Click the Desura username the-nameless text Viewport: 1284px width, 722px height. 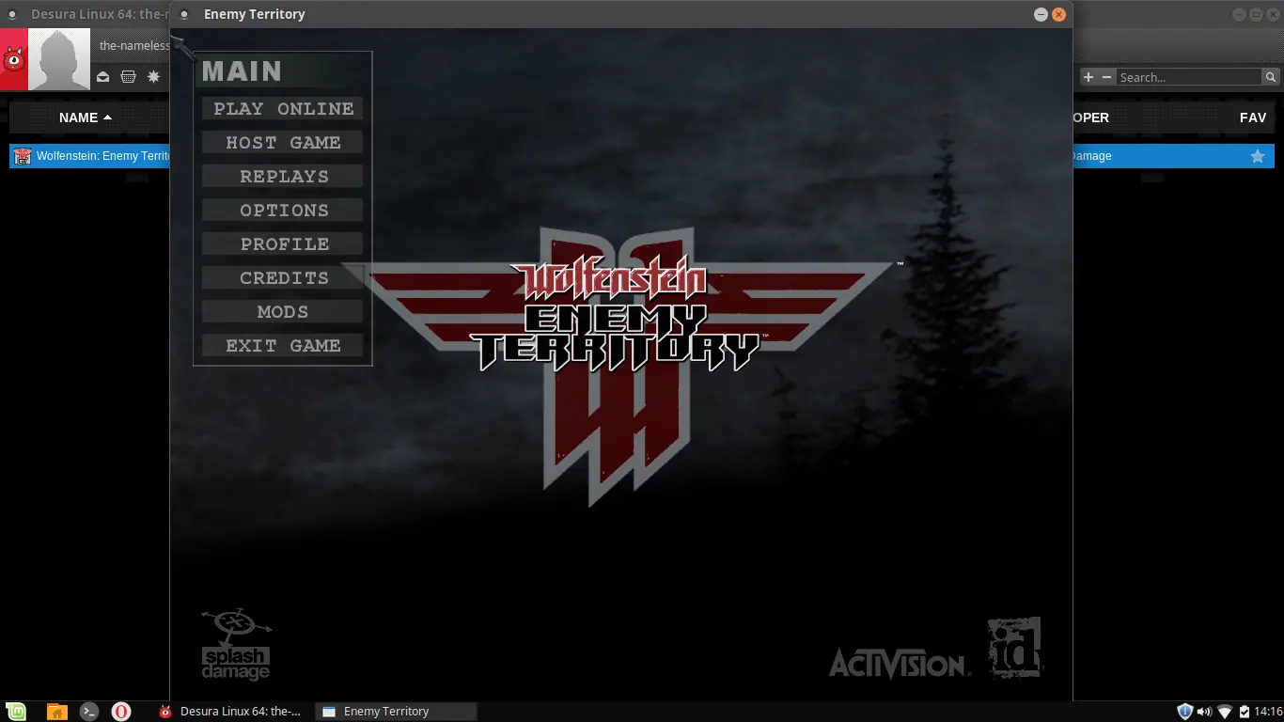pyautogui.click(x=134, y=45)
